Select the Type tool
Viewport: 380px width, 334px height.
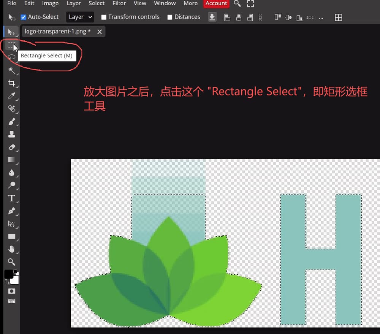[11, 198]
